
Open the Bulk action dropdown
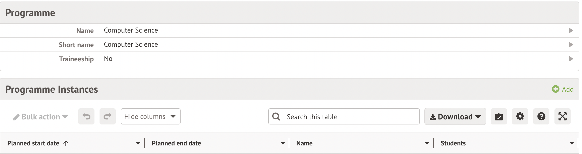pyautogui.click(x=41, y=117)
